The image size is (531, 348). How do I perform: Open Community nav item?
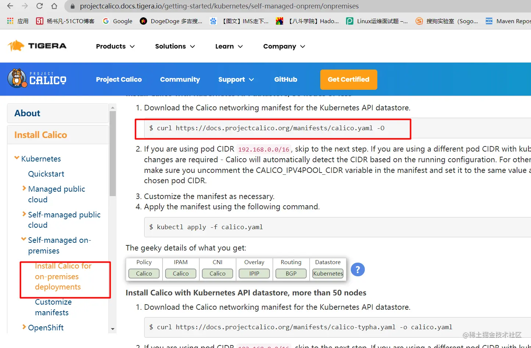pos(180,79)
